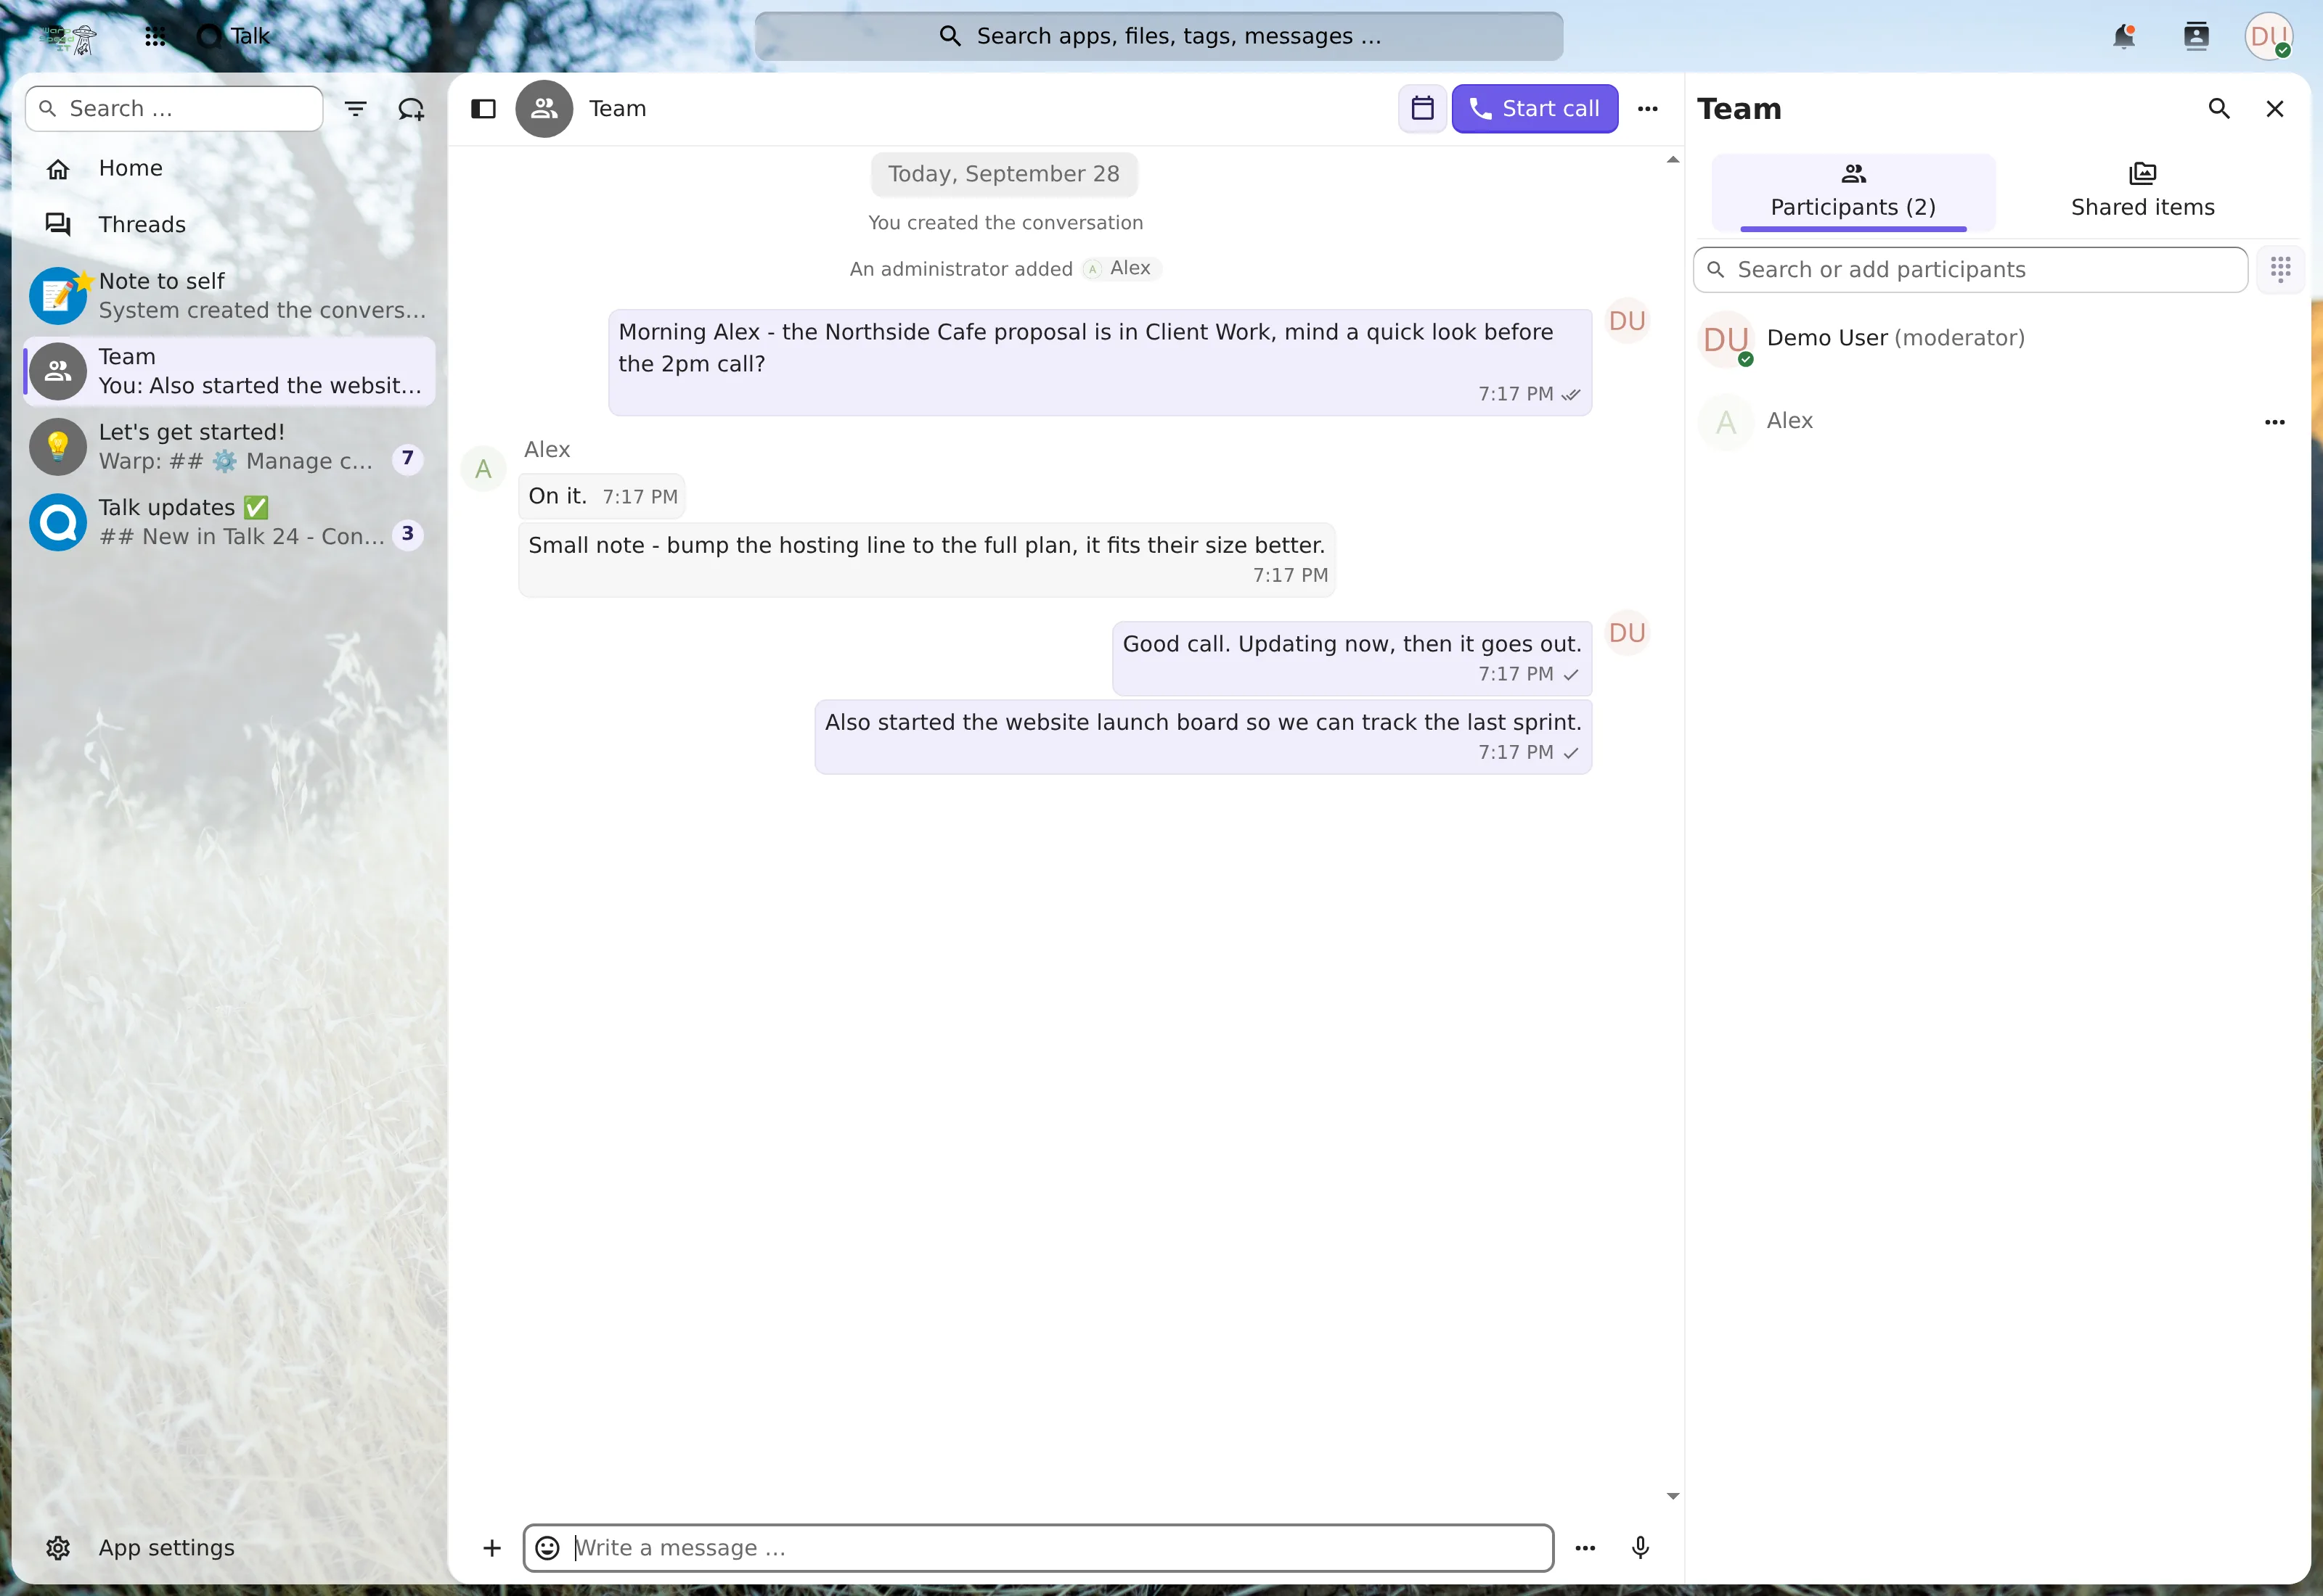Click 'Good call. Updating now' message

pyautogui.click(x=1352, y=658)
